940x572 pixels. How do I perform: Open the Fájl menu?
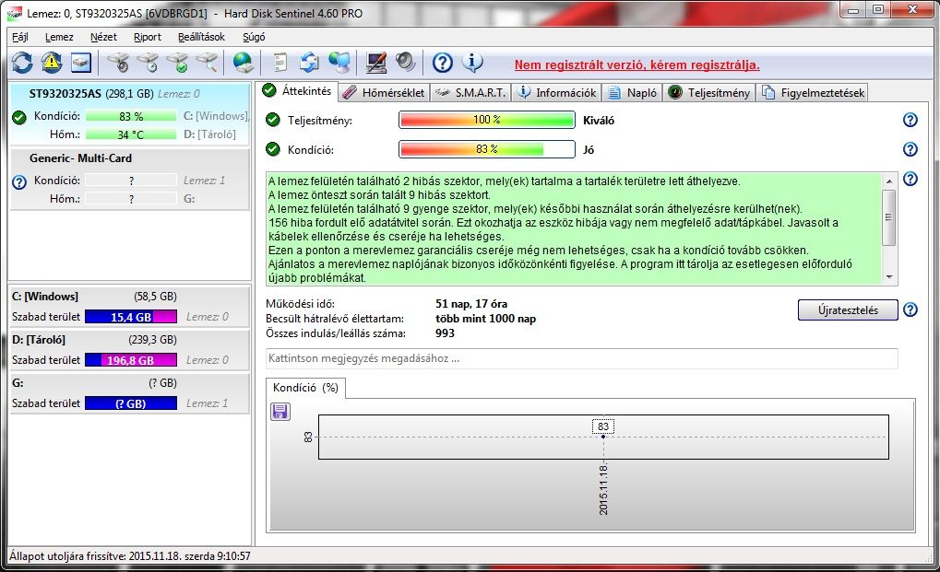[x=20, y=37]
